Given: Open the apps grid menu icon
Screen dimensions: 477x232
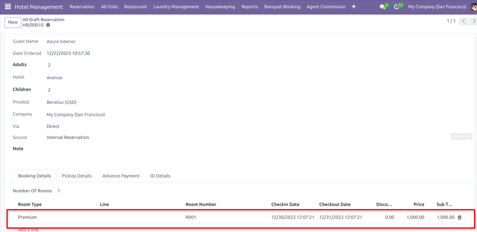Looking at the screenshot, I should click(8, 7).
